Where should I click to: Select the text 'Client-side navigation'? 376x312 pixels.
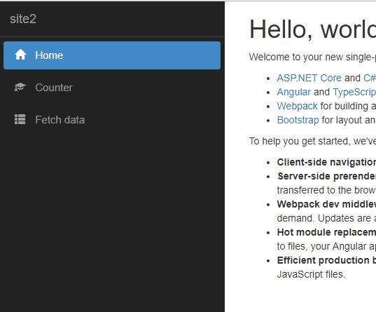click(x=326, y=163)
